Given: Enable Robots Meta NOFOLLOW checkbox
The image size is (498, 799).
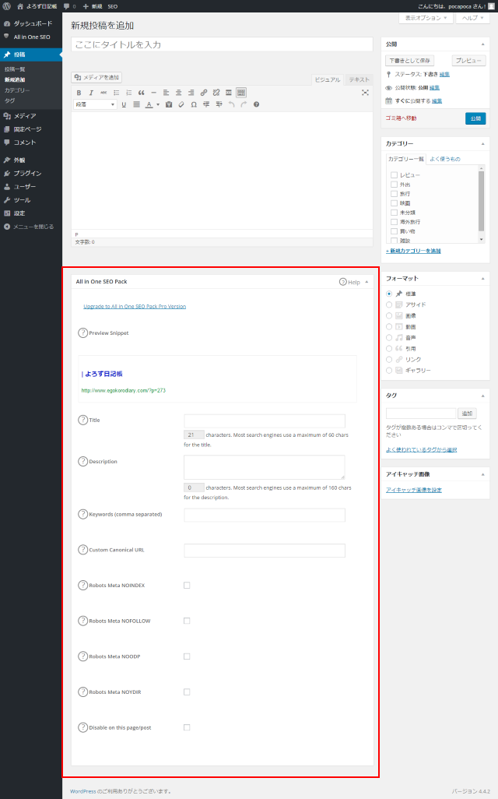Looking at the screenshot, I should (x=187, y=621).
